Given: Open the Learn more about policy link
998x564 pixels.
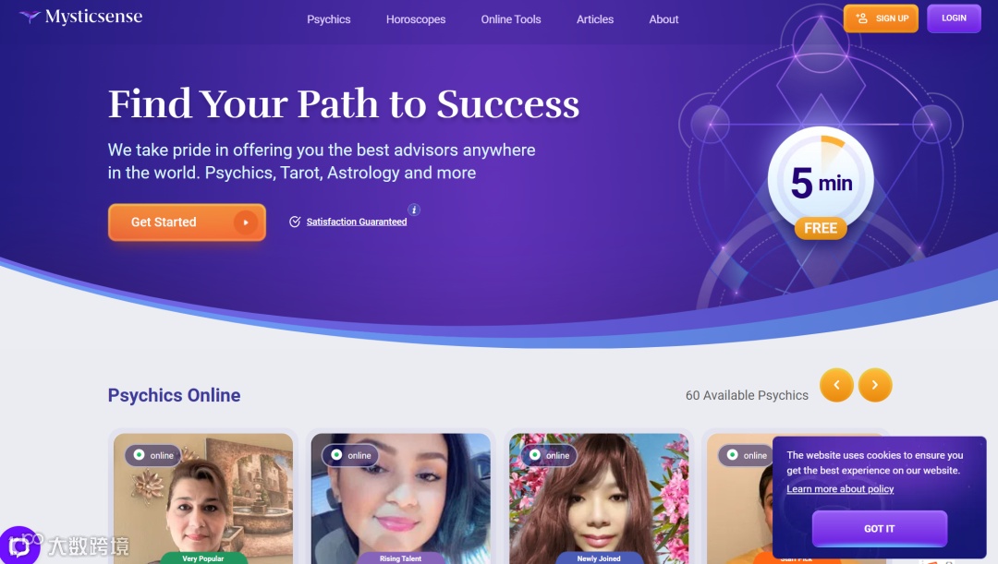Looking at the screenshot, I should coord(840,489).
